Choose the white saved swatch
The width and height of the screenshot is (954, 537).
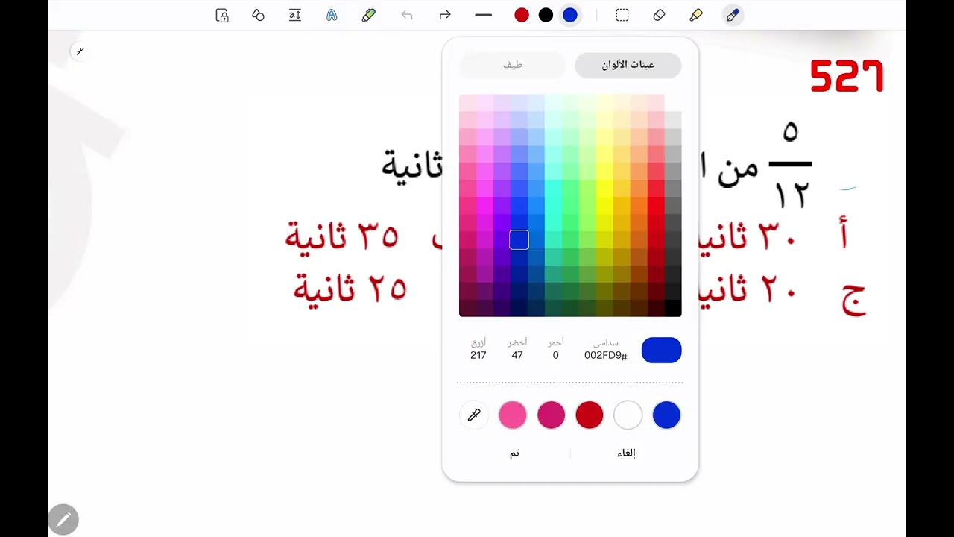628,415
